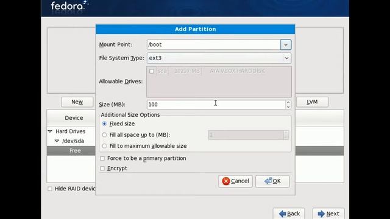Toggle the Hide RAID device checkbox
390x219 pixels.
point(50,189)
